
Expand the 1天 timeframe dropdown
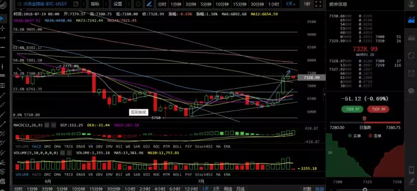click(291, 4)
